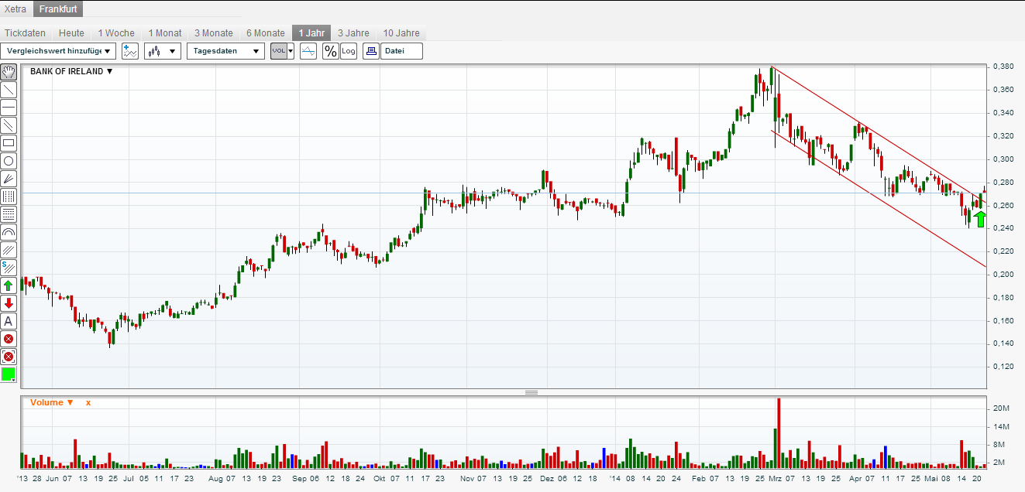Viewport: 1025px width, 492px height.
Task: Select the horizontal line tool
Action: click(x=9, y=108)
